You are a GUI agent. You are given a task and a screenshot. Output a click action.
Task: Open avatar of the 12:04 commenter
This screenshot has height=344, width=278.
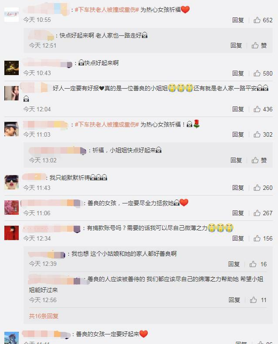pyautogui.click(x=11, y=93)
